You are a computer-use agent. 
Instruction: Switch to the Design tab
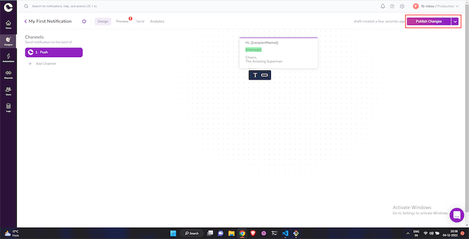103,21
